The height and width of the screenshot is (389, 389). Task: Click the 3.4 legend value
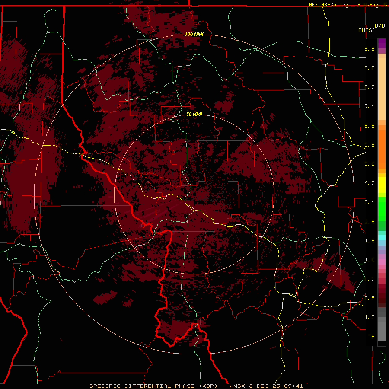point(370,202)
